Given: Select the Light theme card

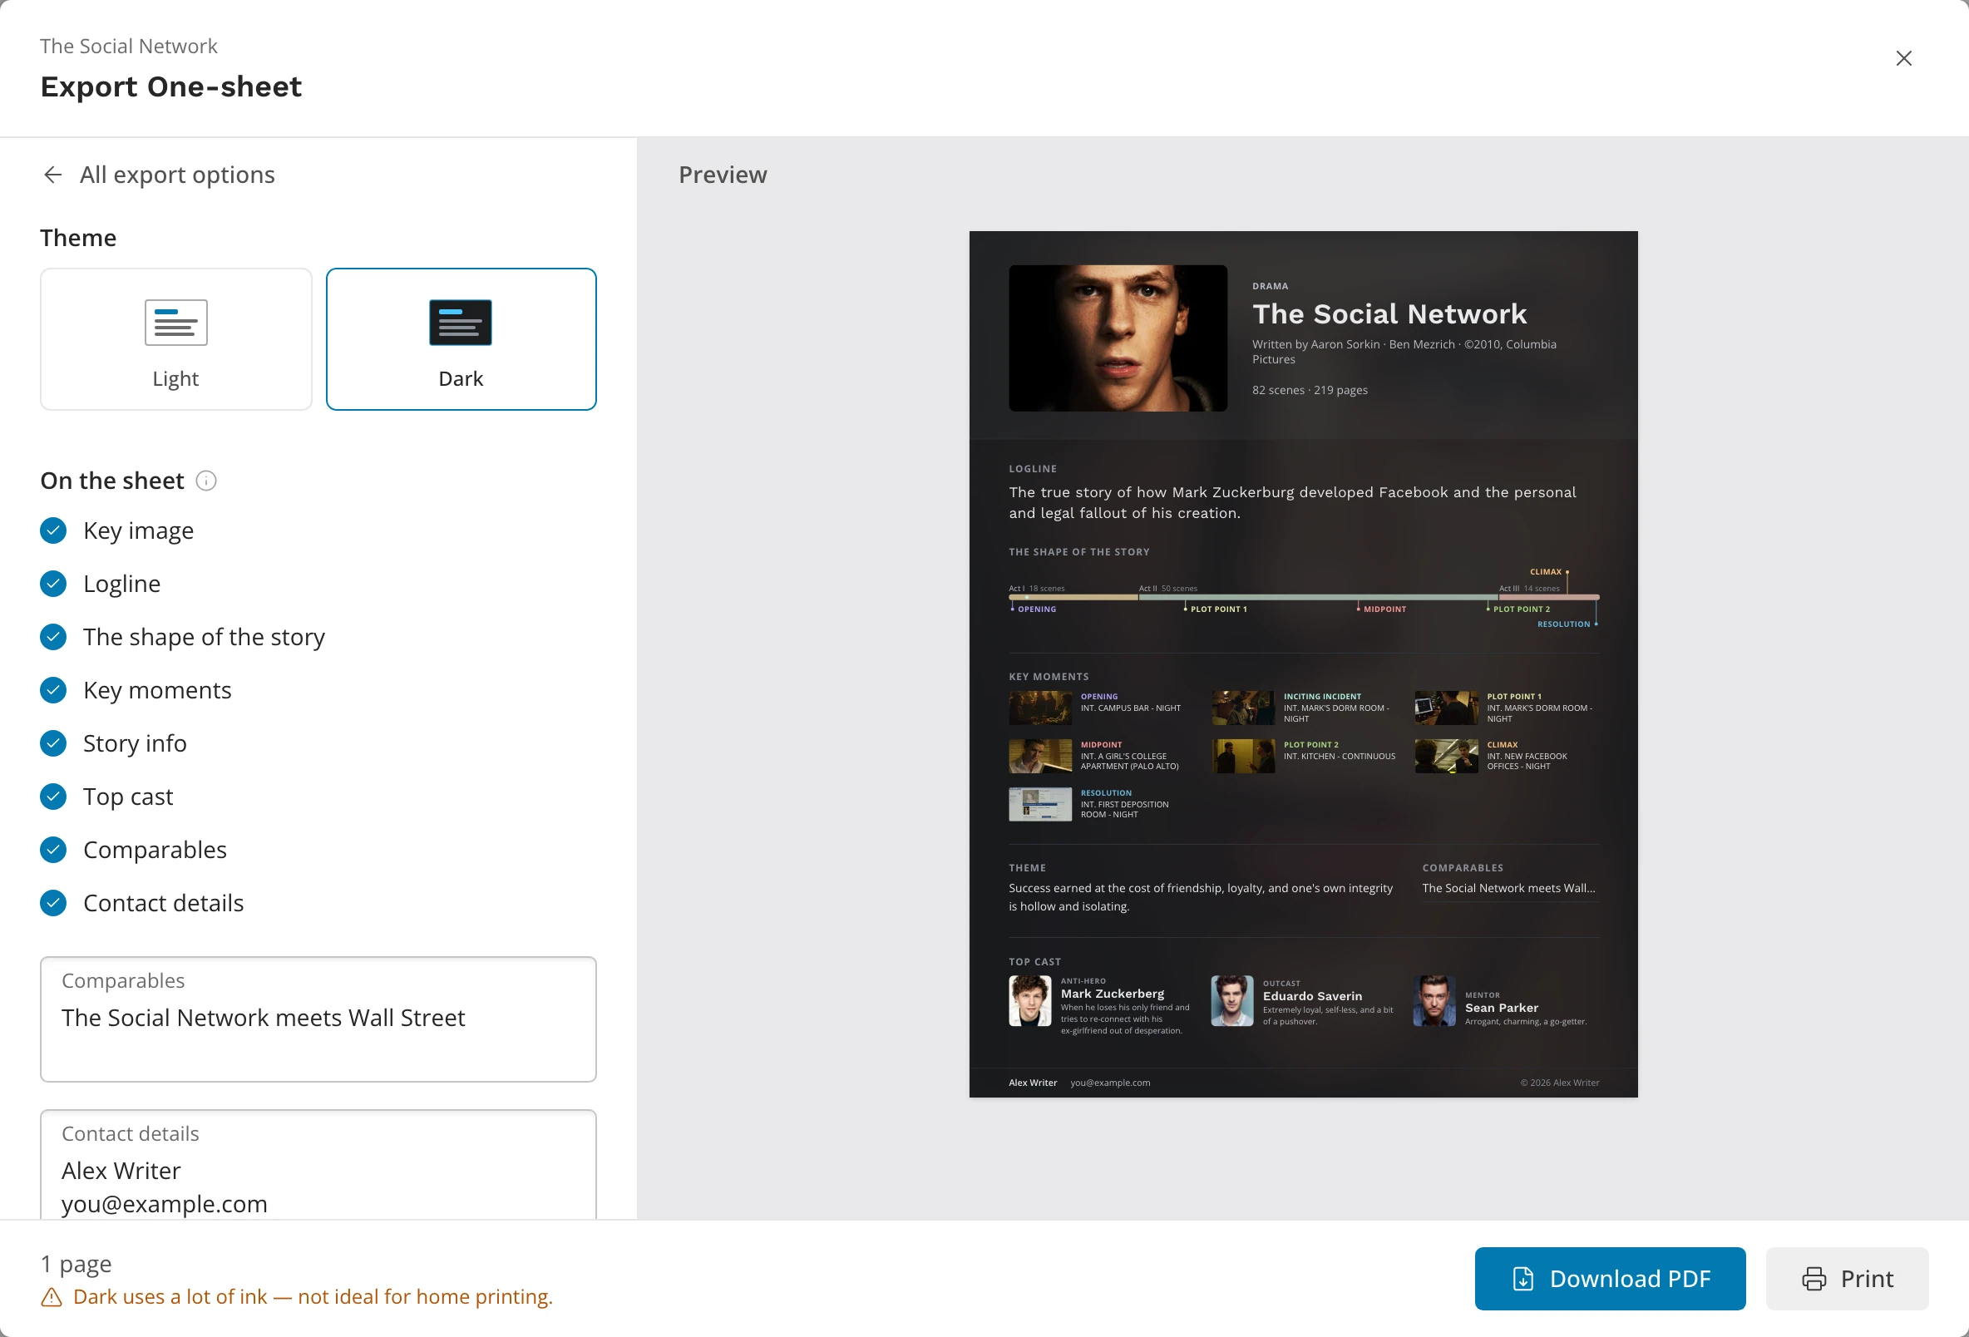Looking at the screenshot, I should point(175,339).
